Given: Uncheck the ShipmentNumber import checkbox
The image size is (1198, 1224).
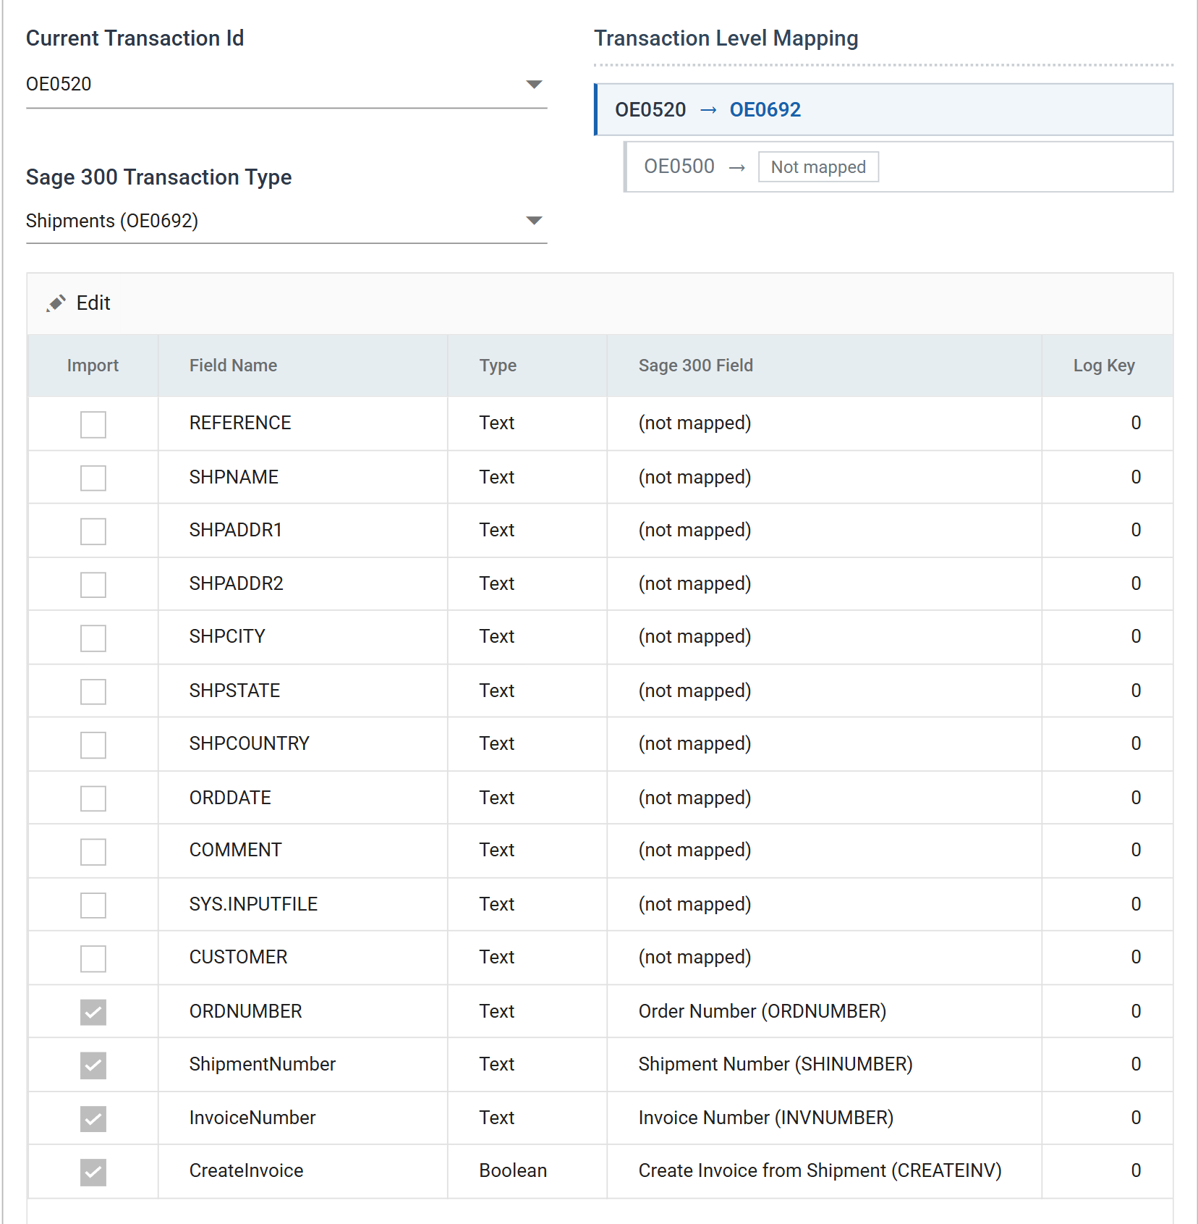Looking at the screenshot, I should tap(93, 1065).
